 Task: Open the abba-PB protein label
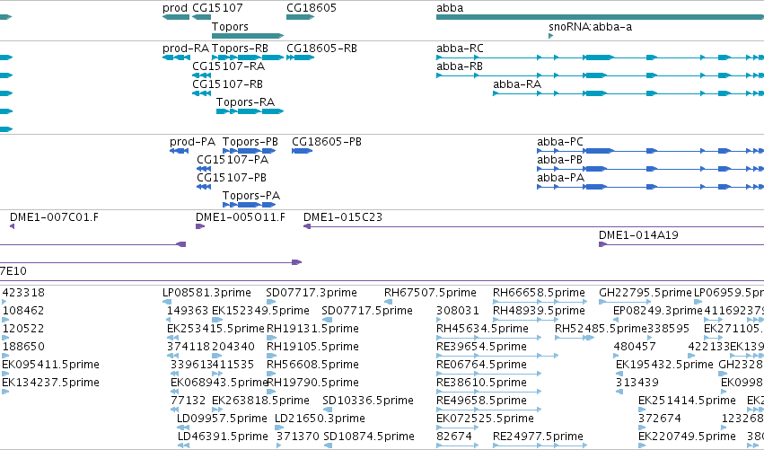coord(559,160)
